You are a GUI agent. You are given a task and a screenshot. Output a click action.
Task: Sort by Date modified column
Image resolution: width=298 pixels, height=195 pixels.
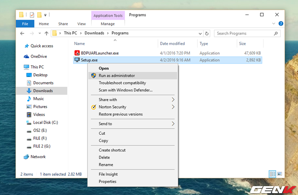(172, 43)
